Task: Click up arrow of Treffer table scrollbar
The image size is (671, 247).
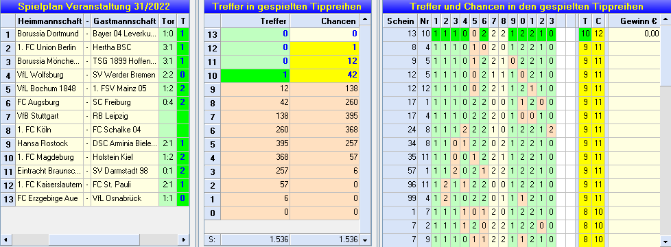Action: (364, 20)
